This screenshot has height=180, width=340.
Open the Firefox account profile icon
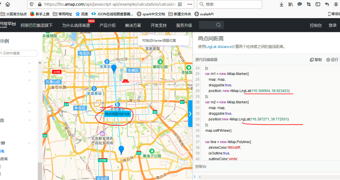(x=336, y=4)
